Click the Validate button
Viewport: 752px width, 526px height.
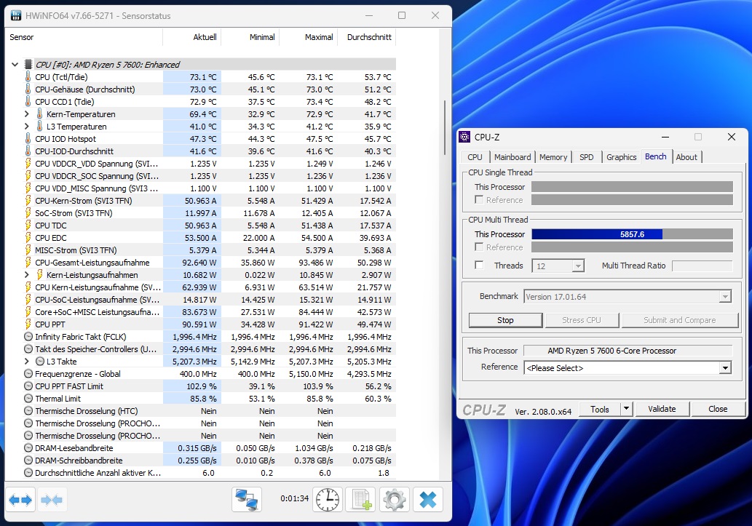click(x=662, y=409)
